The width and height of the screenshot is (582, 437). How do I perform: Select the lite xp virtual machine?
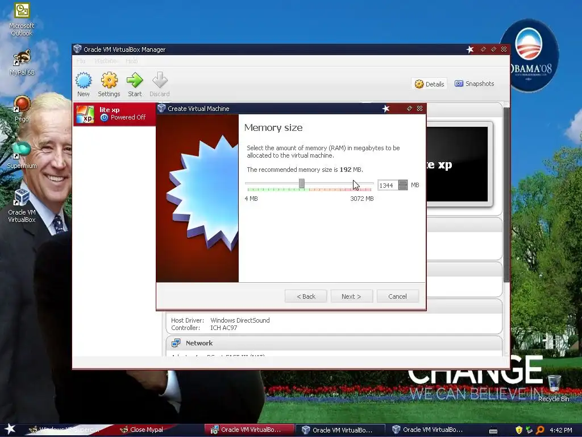pyautogui.click(x=114, y=114)
